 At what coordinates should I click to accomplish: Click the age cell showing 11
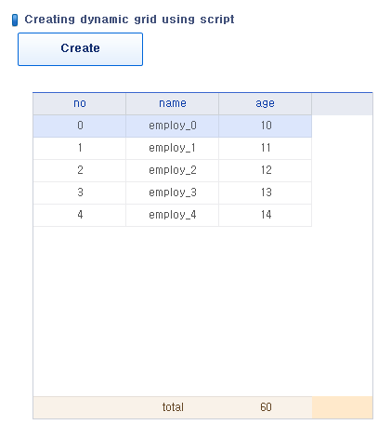(265, 148)
